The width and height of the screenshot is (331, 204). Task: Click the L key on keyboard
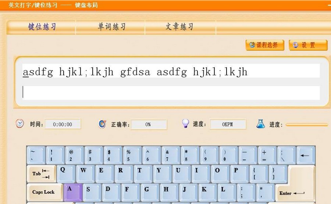click(x=227, y=192)
